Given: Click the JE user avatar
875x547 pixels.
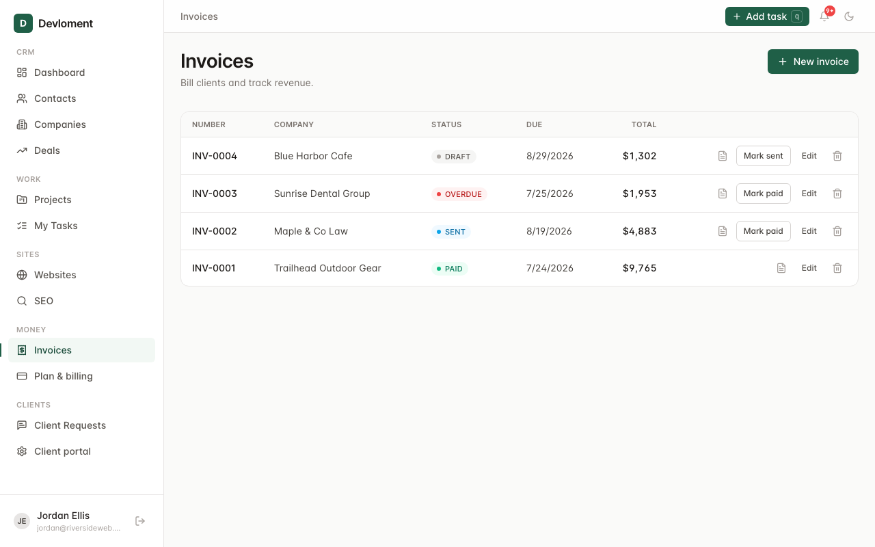Looking at the screenshot, I should click(x=22, y=521).
